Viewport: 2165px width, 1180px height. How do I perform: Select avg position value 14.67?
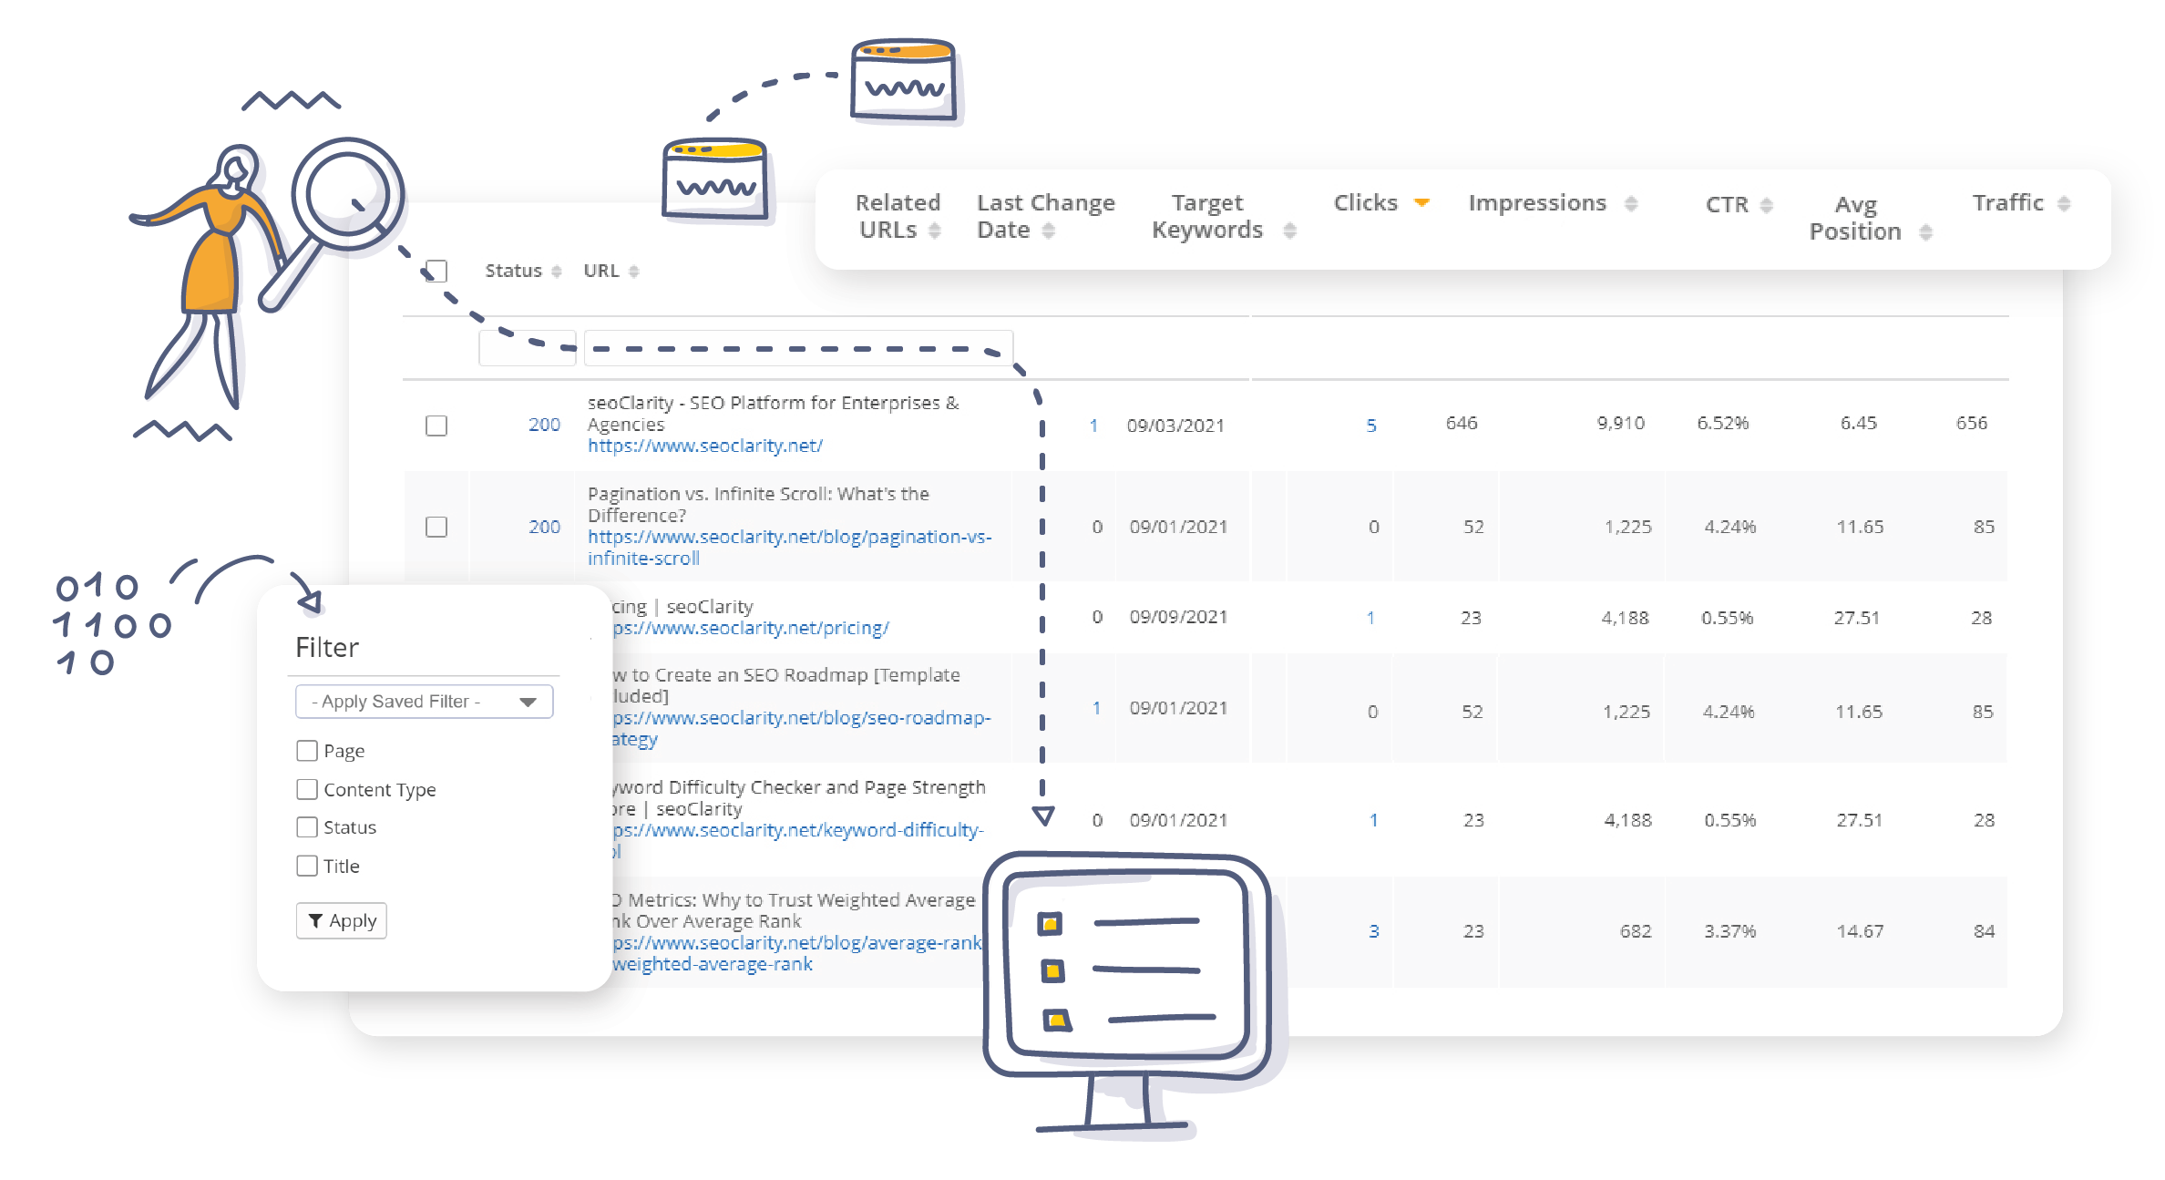click(x=1860, y=931)
